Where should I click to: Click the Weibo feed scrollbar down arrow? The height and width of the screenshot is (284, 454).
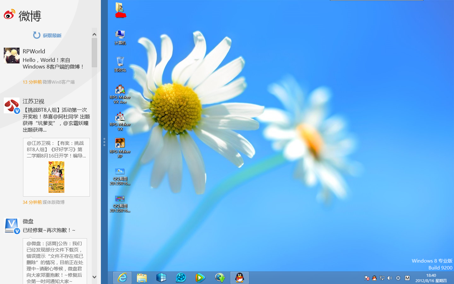(94, 277)
